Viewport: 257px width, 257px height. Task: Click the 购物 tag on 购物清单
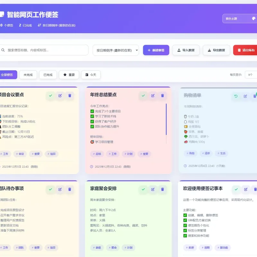tap(191, 153)
